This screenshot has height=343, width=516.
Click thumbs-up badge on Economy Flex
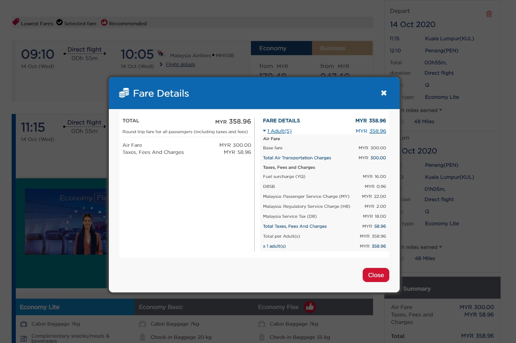click(x=310, y=307)
